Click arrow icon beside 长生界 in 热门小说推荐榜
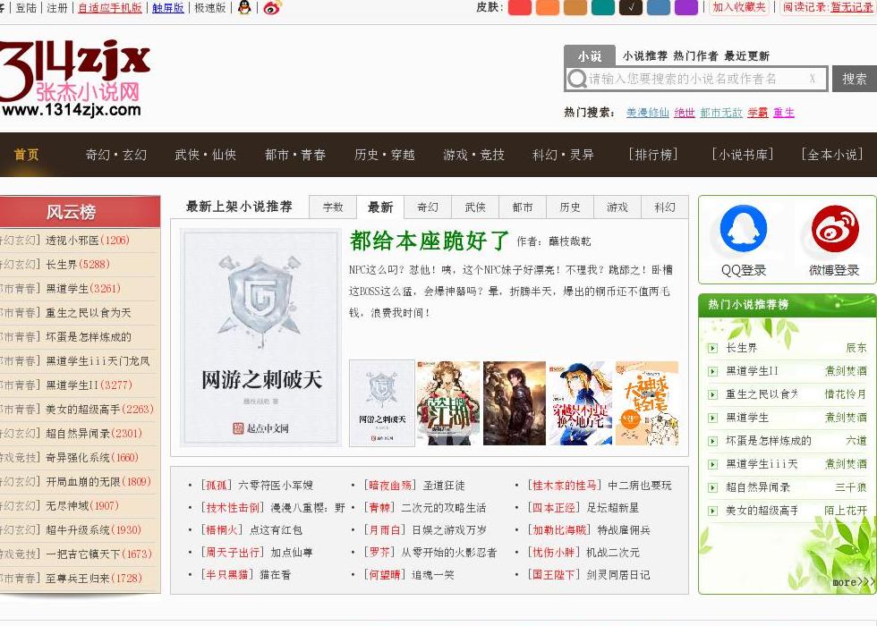This screenshot has width=877, height=626. coord(712,348)
